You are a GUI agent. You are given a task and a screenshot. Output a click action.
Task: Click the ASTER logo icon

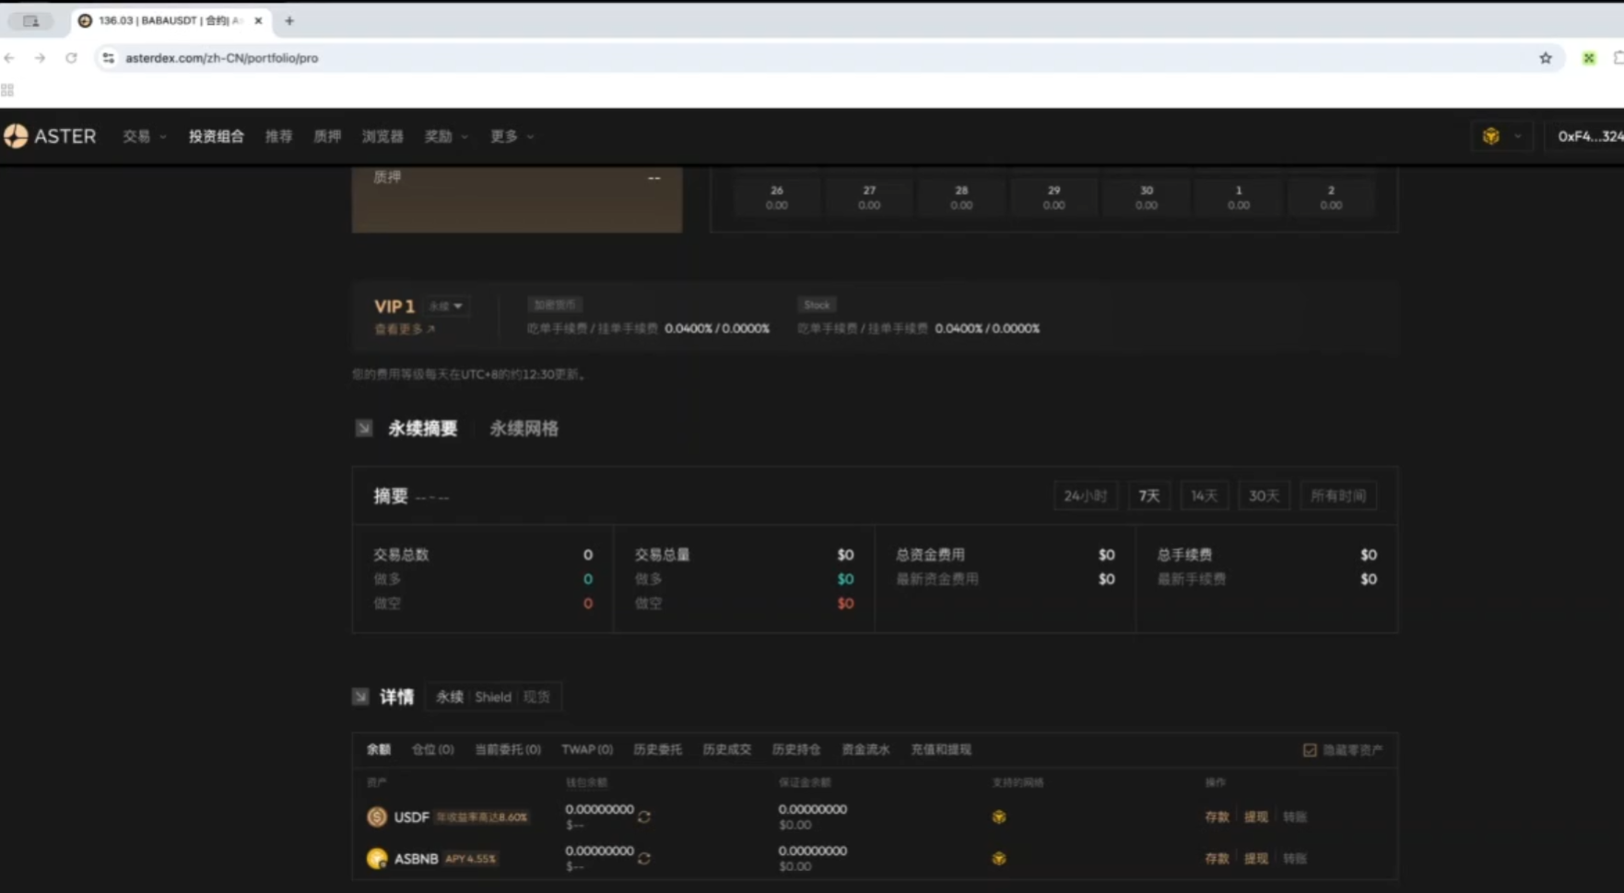tap(16, 136)
